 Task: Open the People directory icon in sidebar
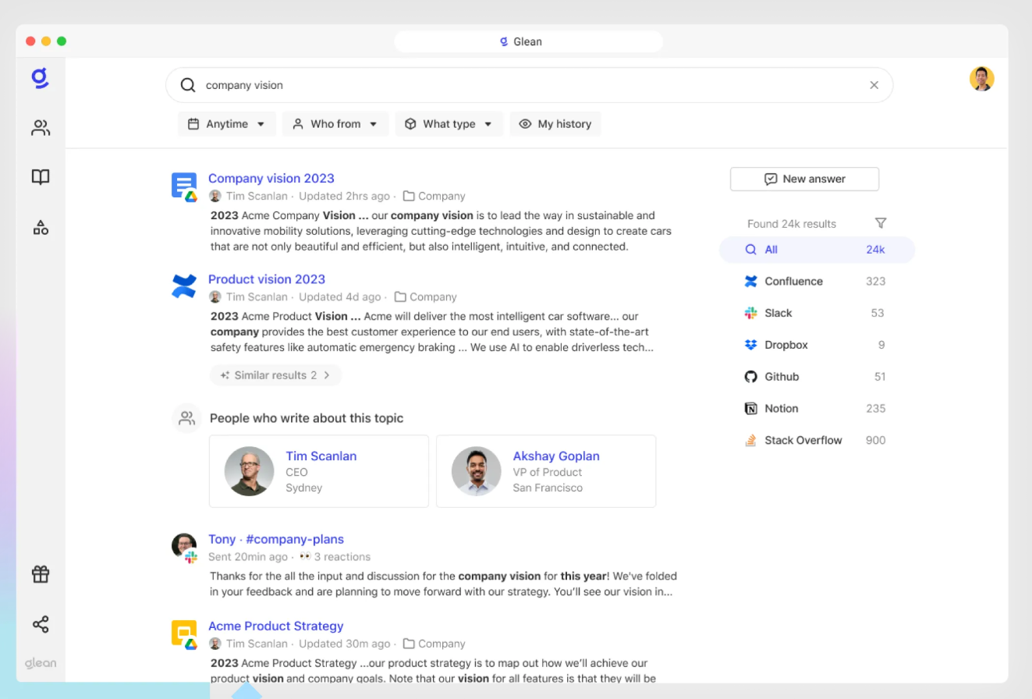pyautogui.click(x=41, y=128)
